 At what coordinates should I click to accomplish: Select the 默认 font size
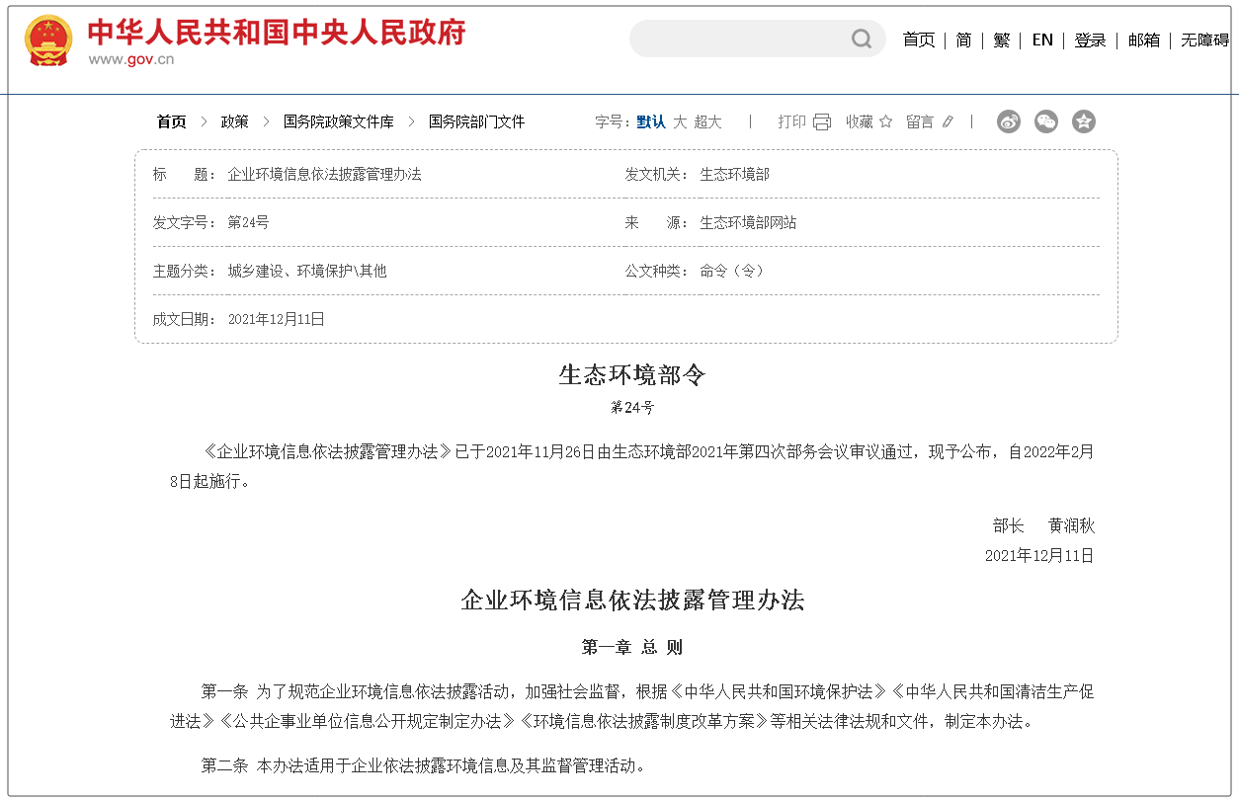point(651,121)
